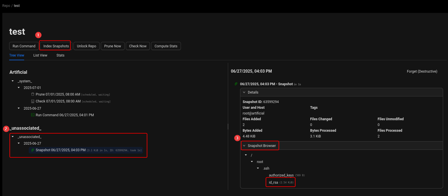Click the vertical splitter handle between the panels

coord(228,126)
